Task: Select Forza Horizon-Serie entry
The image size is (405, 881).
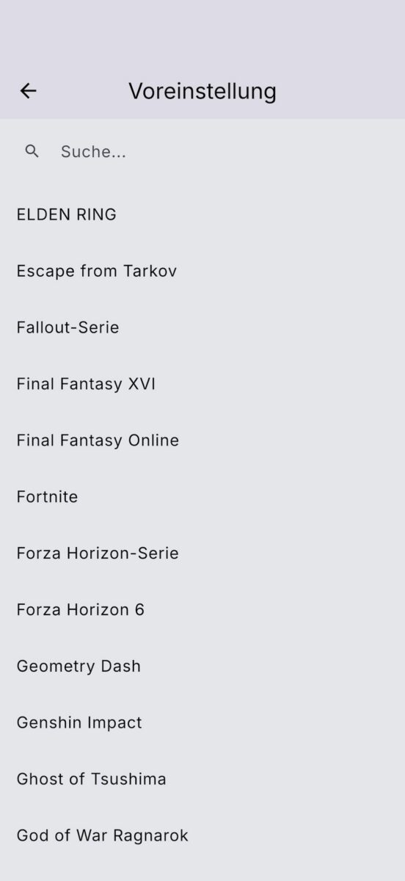Action: click(202, 554)
